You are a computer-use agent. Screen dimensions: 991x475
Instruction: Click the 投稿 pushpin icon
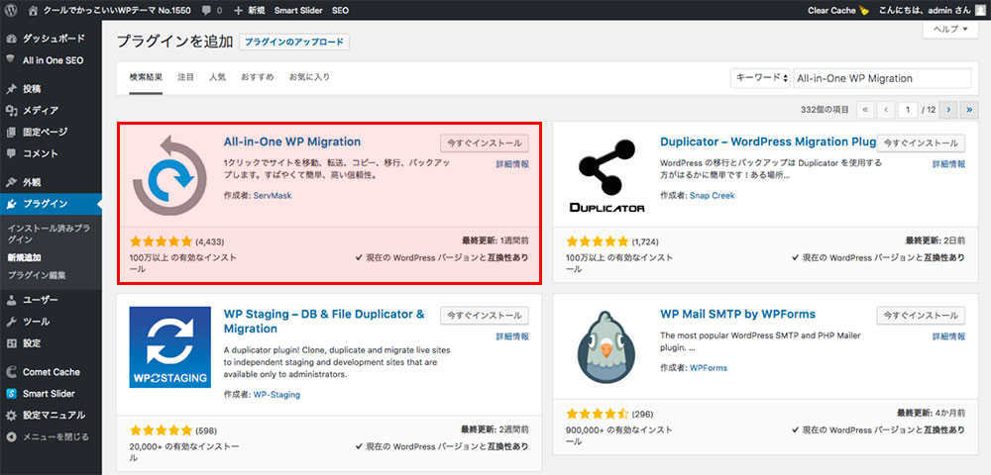11,89
